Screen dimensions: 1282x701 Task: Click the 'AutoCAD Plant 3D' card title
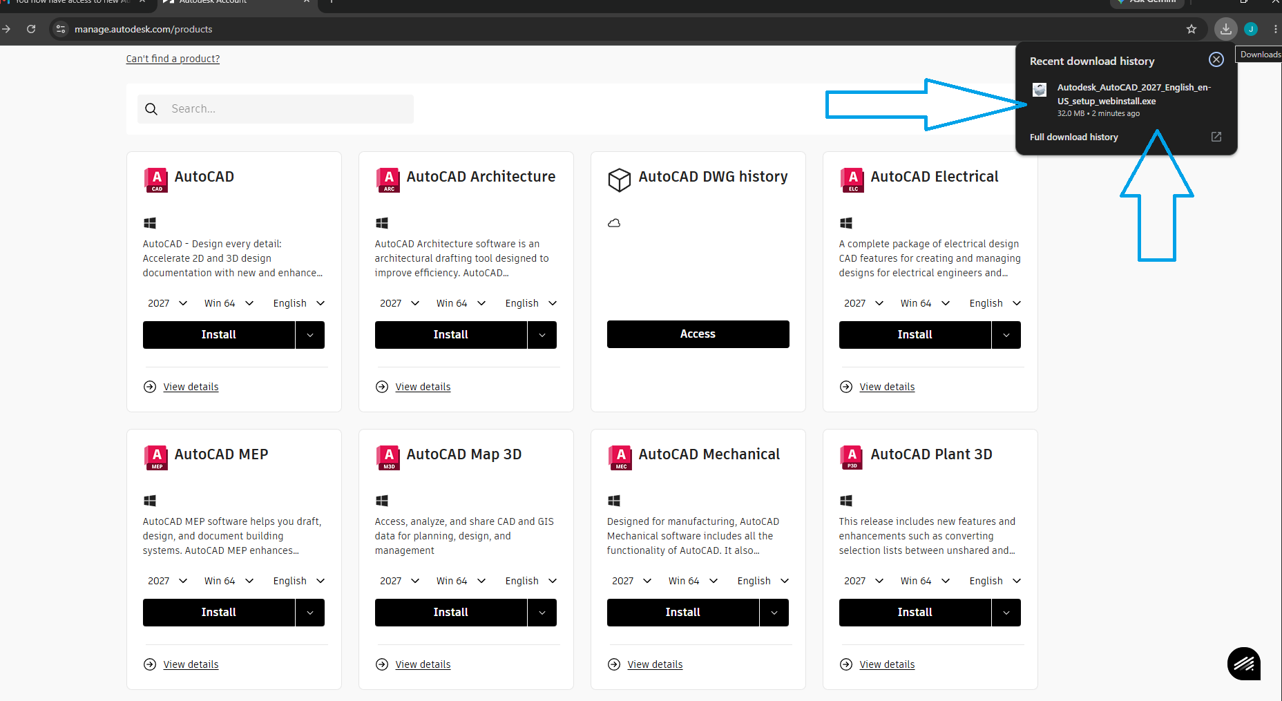(931, 454)
